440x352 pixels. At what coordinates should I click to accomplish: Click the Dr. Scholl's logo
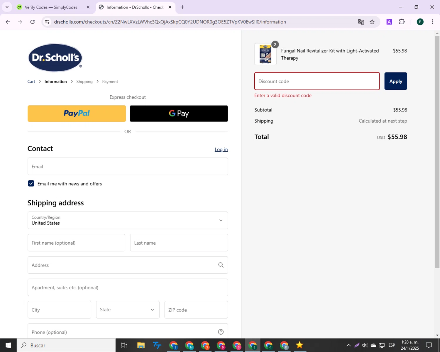(55, 57)
